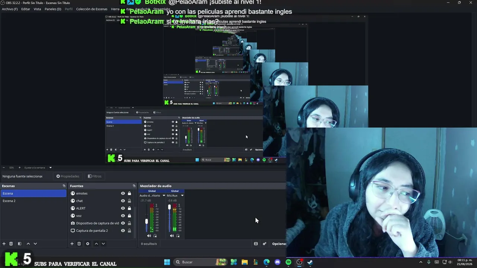
Task: Open the Editar menu
Action: pos(26,9)
